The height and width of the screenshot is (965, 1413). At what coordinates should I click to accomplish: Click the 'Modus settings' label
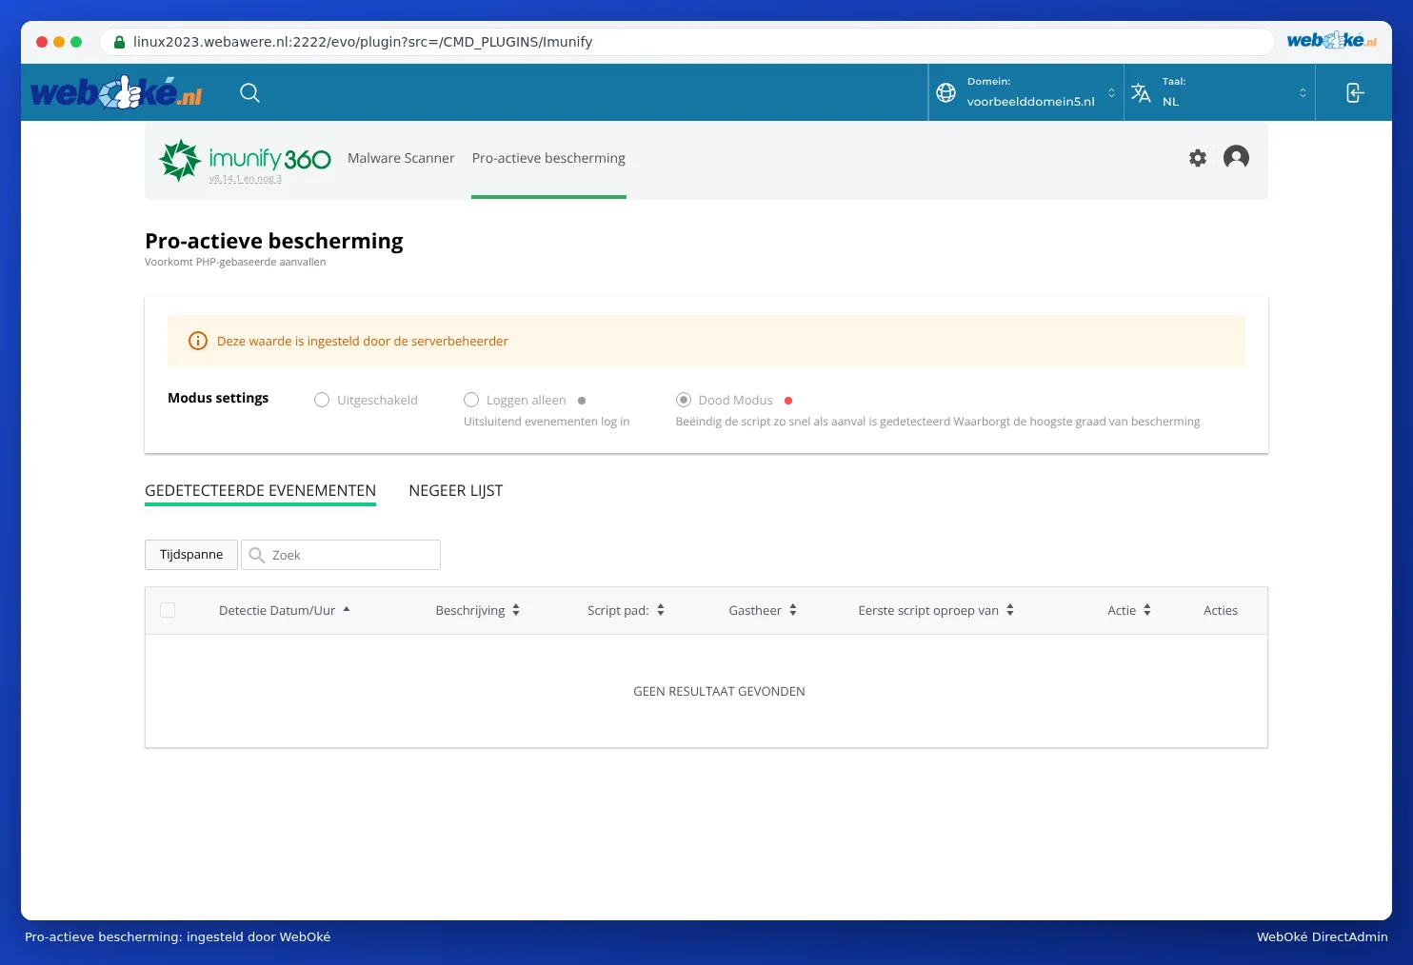pos(218,398)
